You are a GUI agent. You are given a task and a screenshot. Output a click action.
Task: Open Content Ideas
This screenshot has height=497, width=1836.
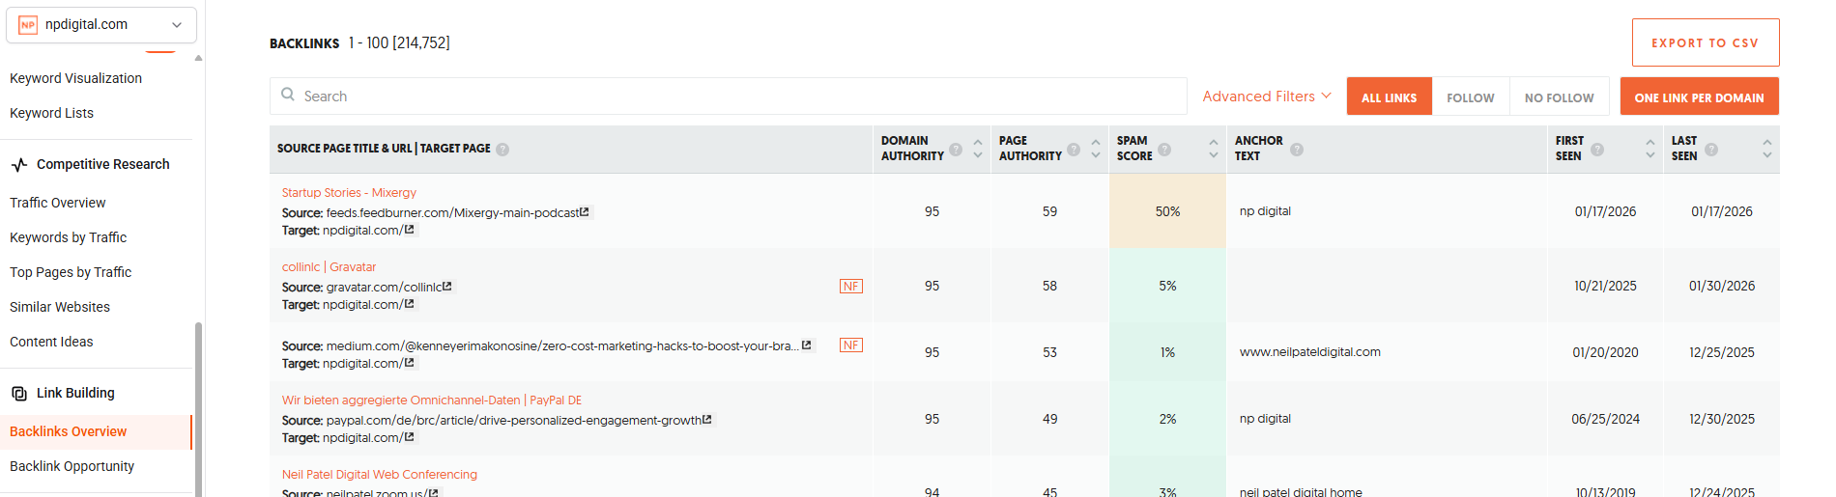click(x=51, y=342)
